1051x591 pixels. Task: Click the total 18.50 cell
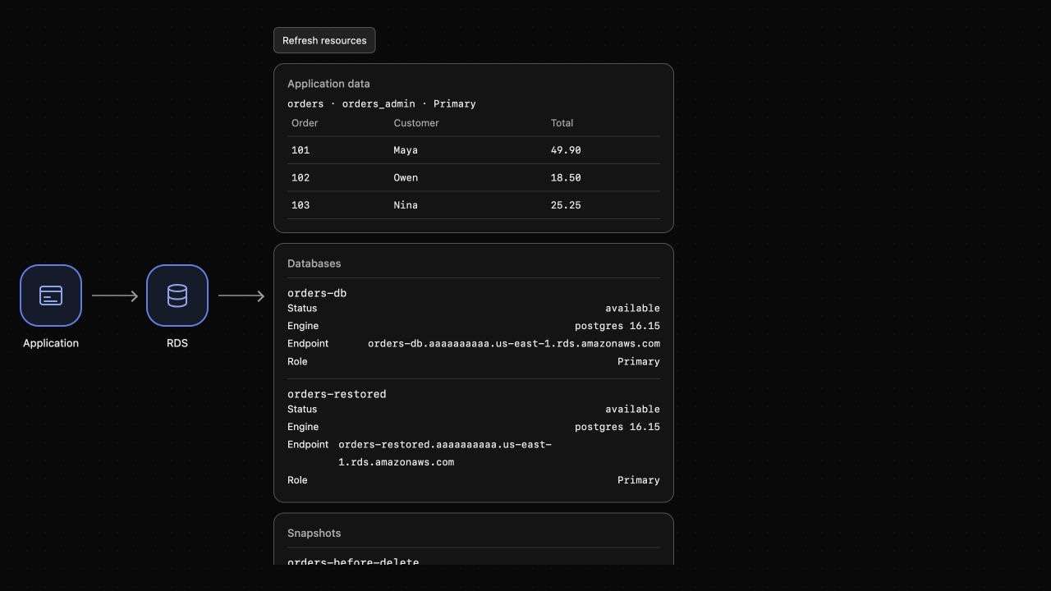[566, 178]
